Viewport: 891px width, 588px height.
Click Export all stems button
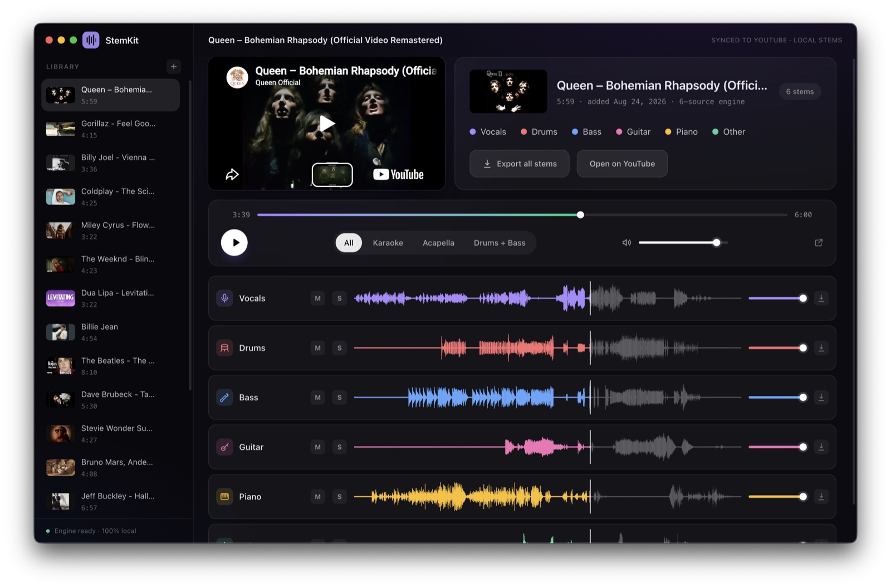[520, 164]
